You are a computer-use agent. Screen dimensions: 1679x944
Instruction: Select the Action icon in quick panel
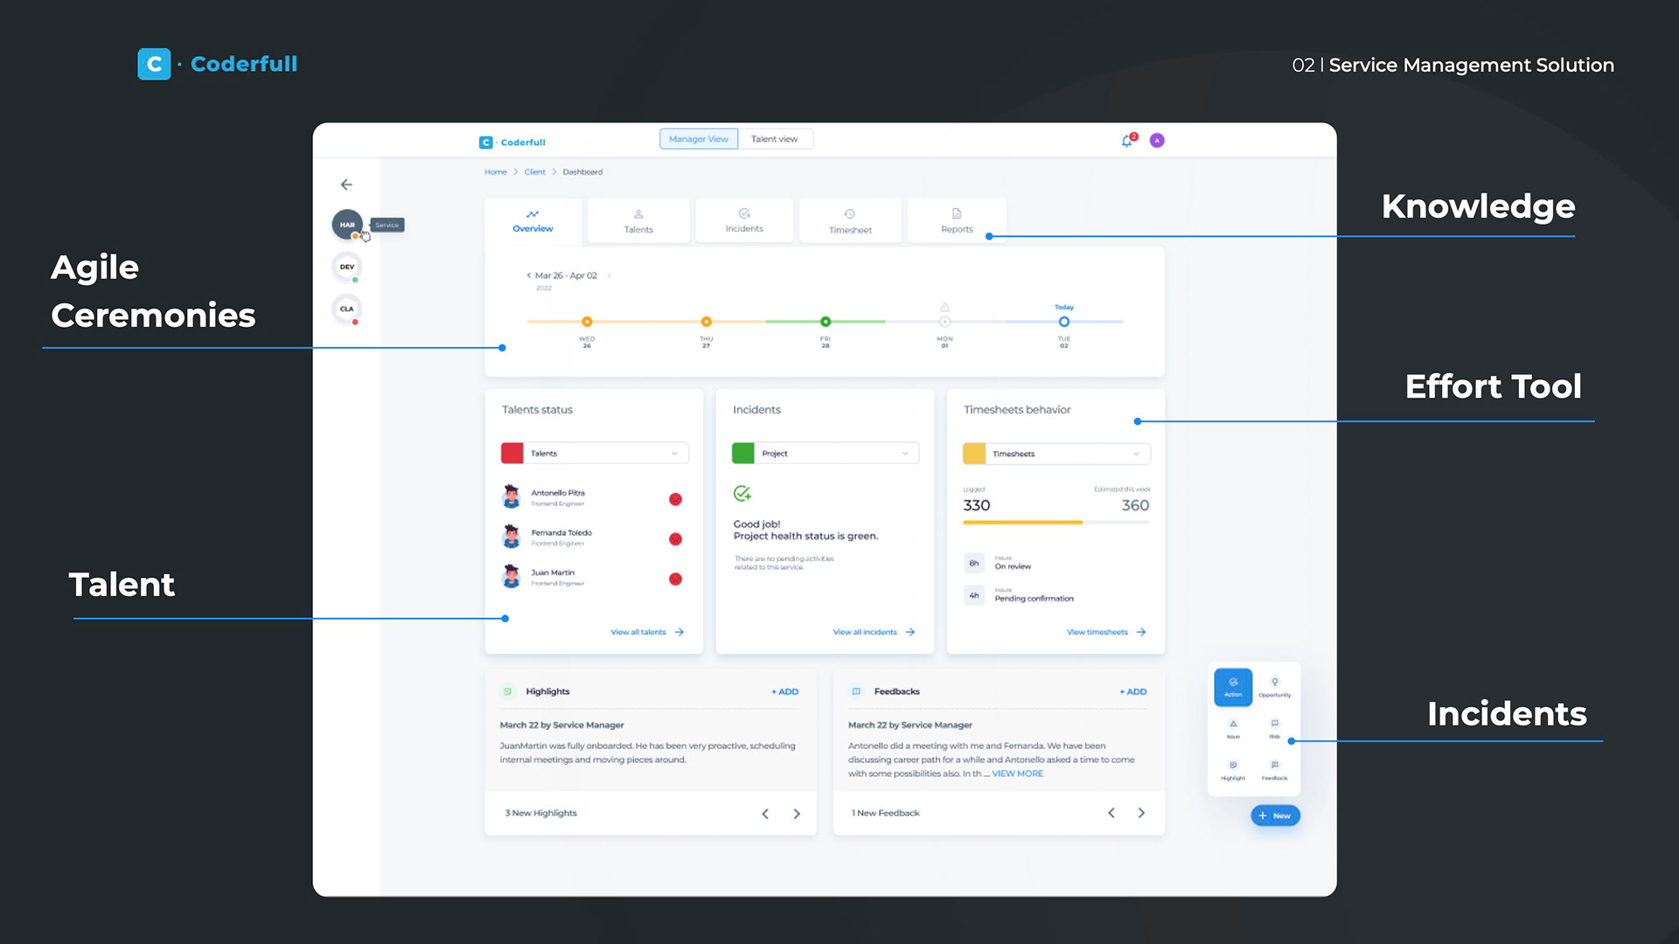(1233, 687)
